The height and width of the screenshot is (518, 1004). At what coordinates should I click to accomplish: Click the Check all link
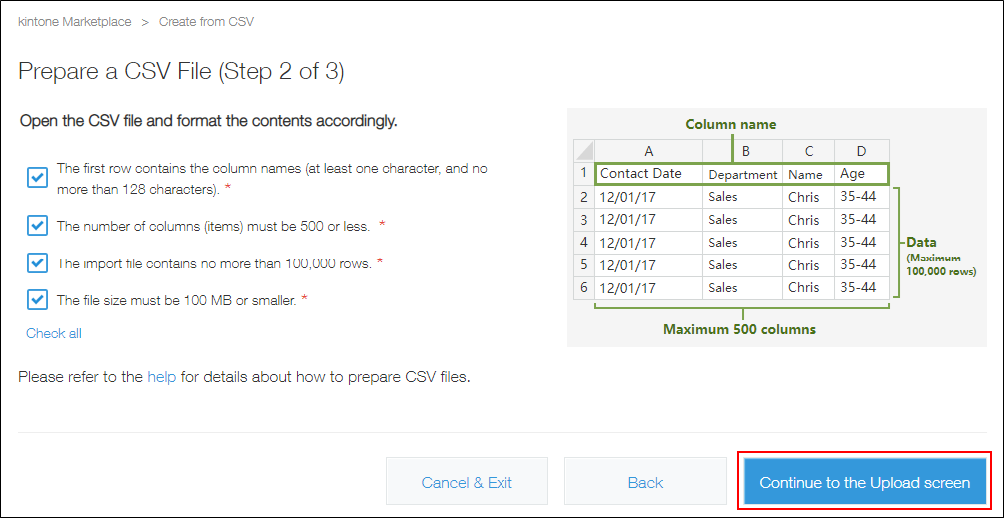coord(54,333)
